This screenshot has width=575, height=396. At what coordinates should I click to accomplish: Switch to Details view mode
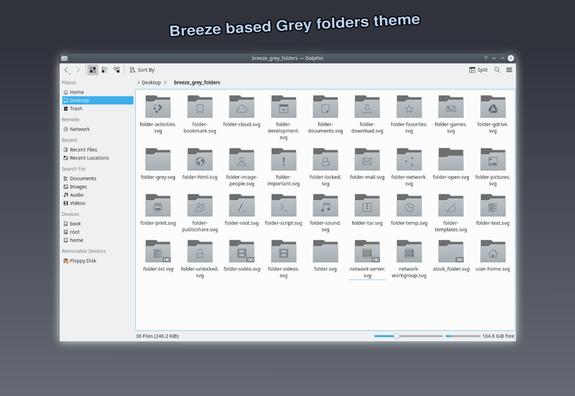(116, 69)
